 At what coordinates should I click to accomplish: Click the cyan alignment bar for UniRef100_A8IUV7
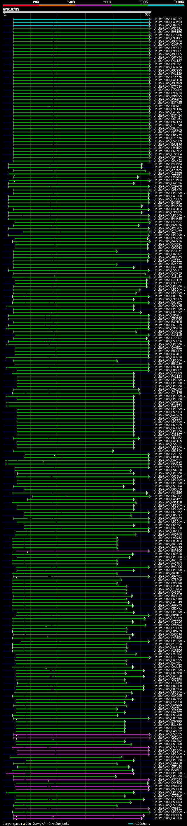tap(82, 19)
